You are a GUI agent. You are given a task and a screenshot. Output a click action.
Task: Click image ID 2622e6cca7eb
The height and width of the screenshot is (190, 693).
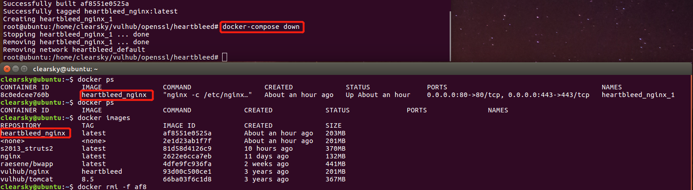click(187, 156)
